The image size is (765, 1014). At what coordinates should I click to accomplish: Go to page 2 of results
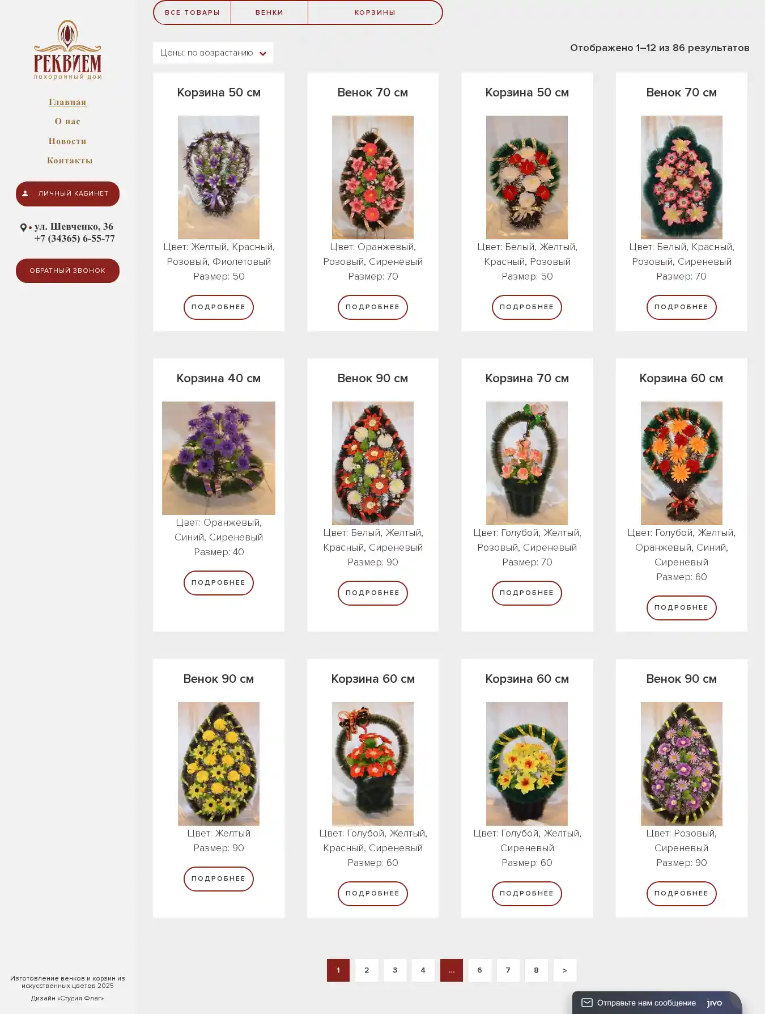[x=367, y=970]
